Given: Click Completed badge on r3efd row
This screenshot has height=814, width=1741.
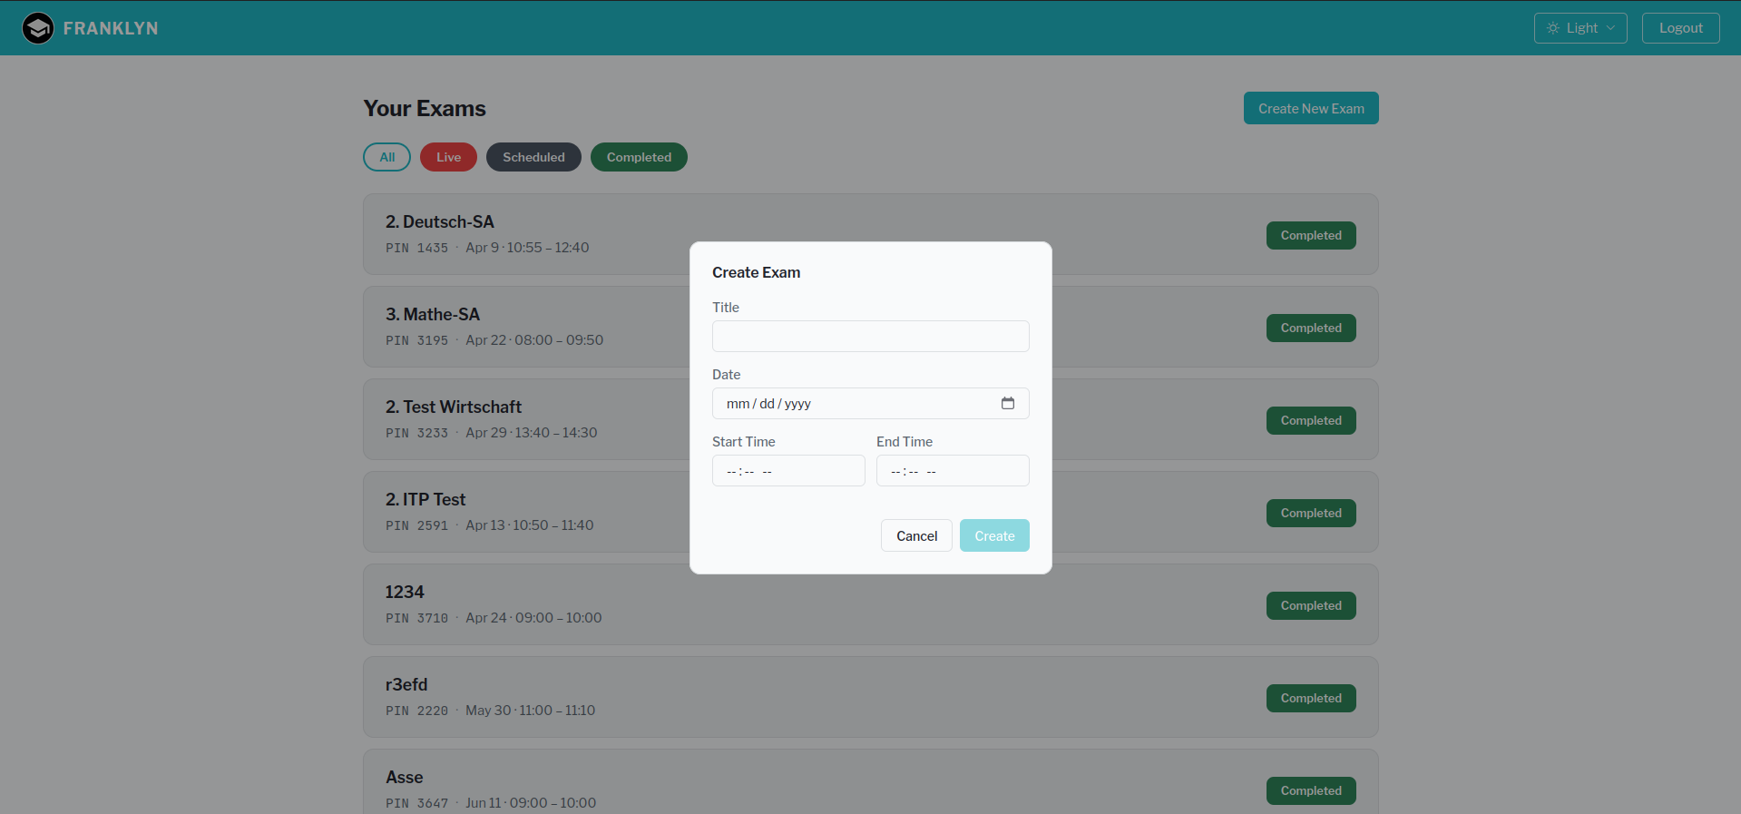Looking at the screenshot, I should pyautogui.click(x=1311, y=698).
